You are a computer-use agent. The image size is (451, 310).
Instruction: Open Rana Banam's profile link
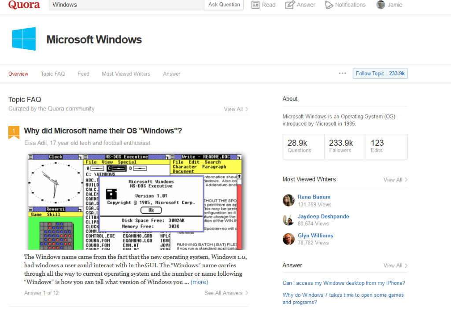click(314, 197)
